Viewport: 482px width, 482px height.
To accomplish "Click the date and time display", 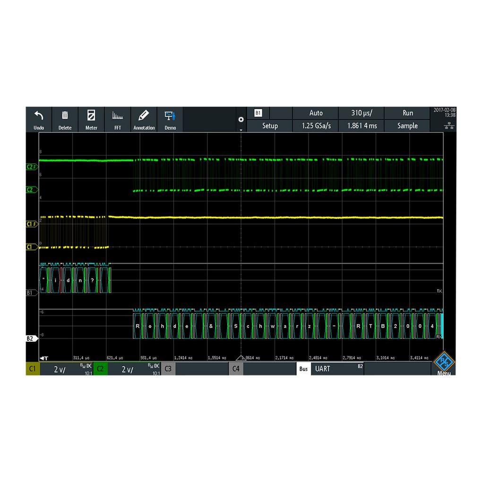I will click(444, 112).
